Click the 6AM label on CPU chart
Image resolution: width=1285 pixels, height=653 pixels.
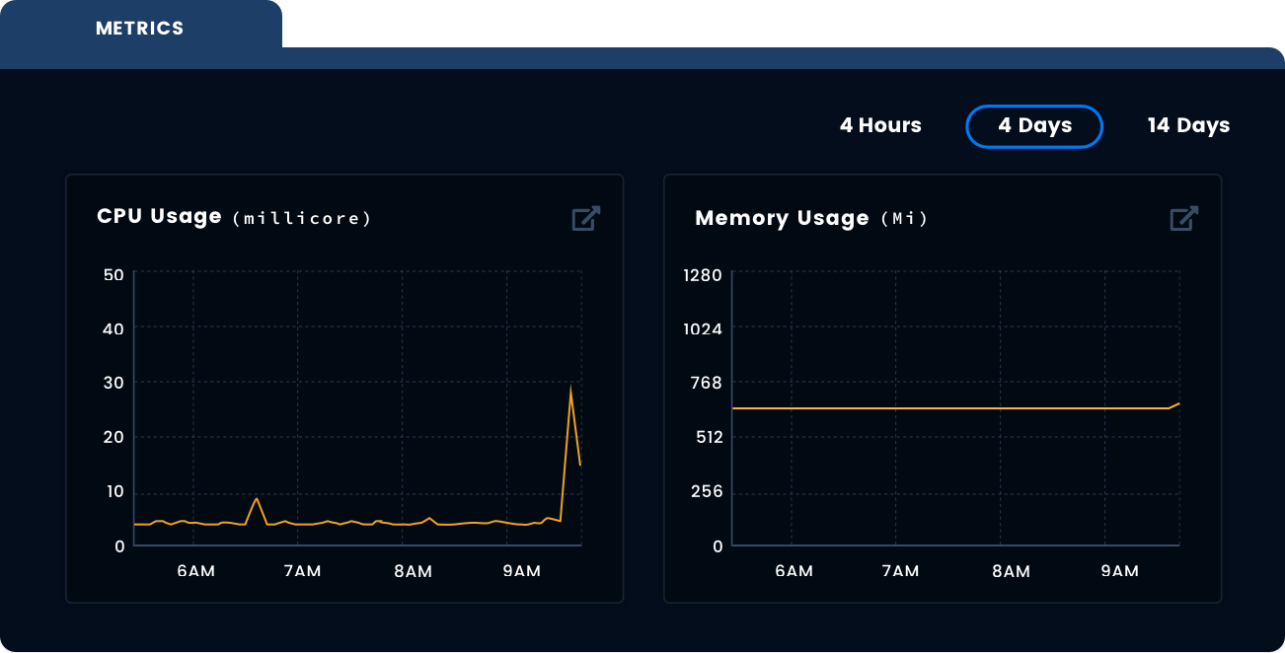pyautogui.click(x=196, y=570)
